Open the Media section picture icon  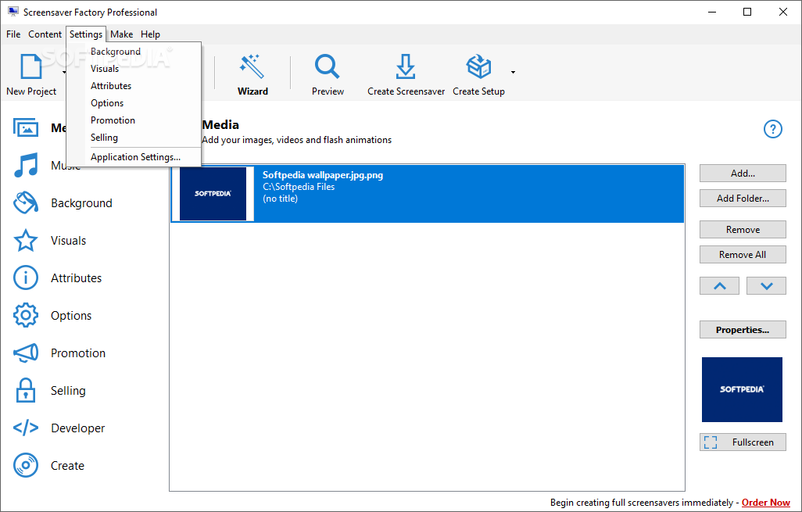pyautogui.click(x=26, y=127)
